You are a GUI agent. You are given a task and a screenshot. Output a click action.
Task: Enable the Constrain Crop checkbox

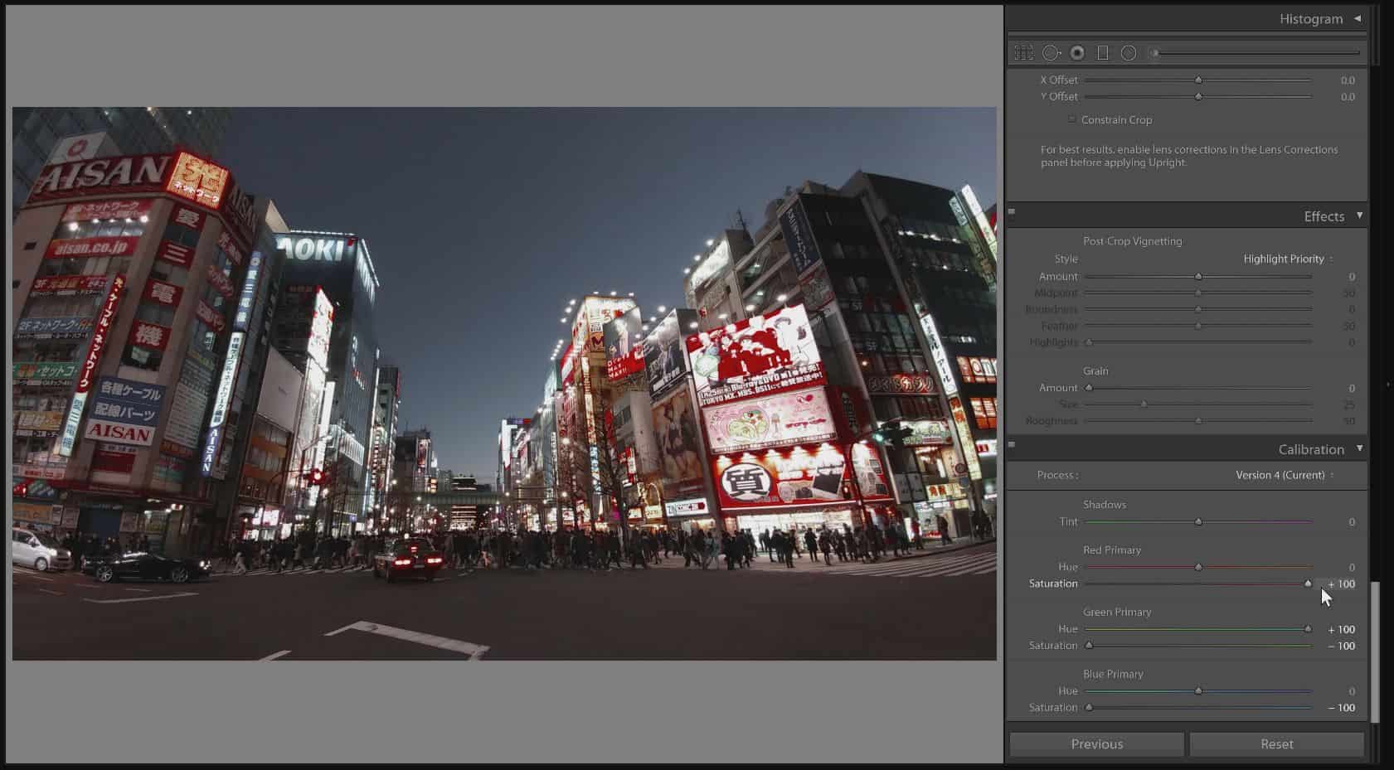[x=1072, y=119]
